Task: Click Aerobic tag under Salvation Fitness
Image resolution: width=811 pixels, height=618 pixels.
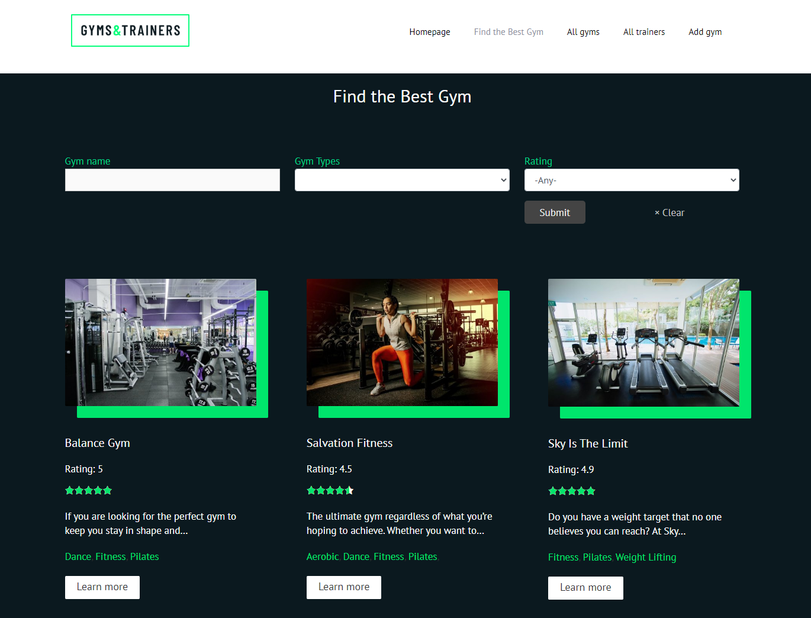Action: pos(323,556)
